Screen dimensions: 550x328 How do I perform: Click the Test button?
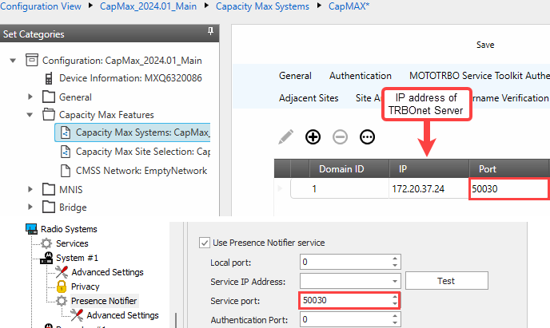445,281
